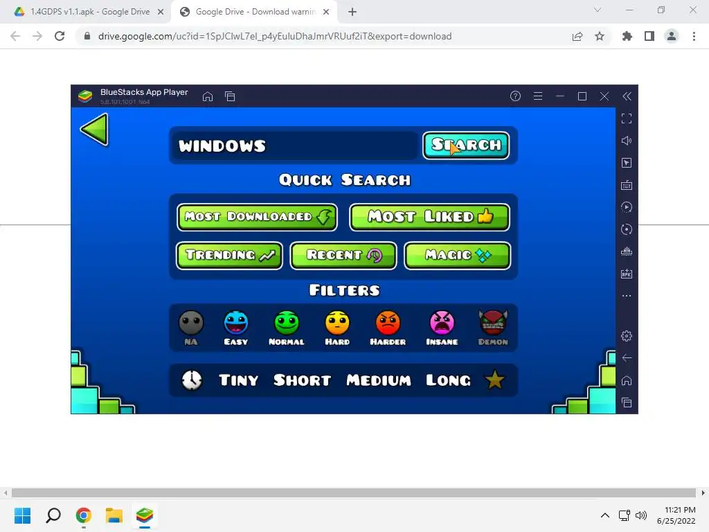This screenshot has width=709, height=532.
Task: Click BlueStacks sidebar back arrow
Action: coord(627,358)
